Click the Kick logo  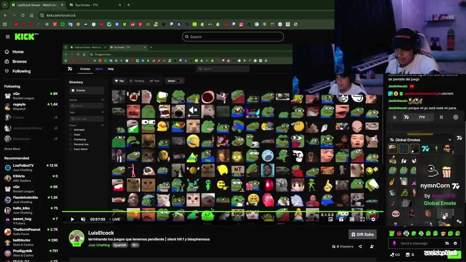point(26,36)
